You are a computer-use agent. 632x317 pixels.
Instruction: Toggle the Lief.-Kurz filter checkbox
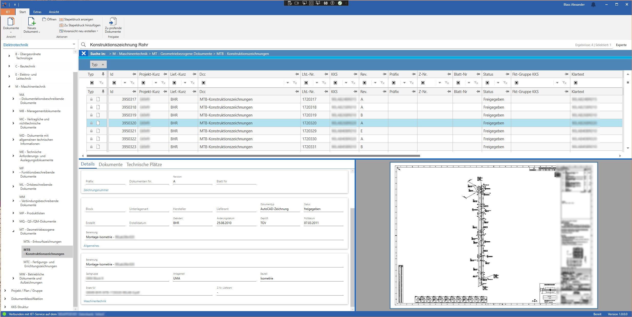pos(174,83)
